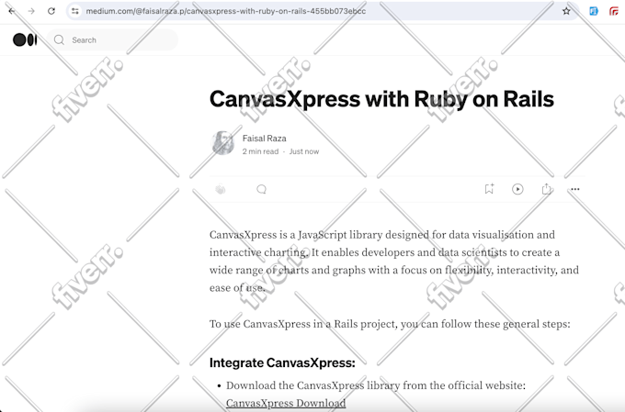Viewport: 625px width, 412px height.
Task: Open site information icon in address bar
Action: click(x=75, y=11)
